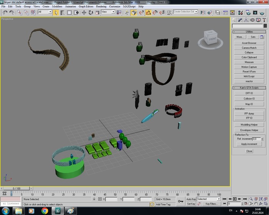Screen dimensions: 269x215
Task: Open the Modifiers menu
Action: pyautogui.click(x=57, y=7)
